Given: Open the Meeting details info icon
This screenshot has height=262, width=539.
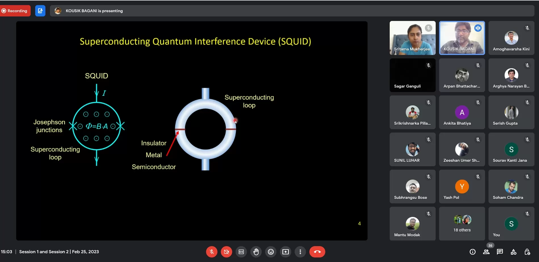Looking at the screenshot, I should (473, 252).
